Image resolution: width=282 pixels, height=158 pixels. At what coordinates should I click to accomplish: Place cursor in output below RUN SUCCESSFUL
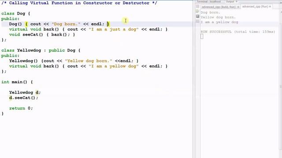click(x=202, y=36)
